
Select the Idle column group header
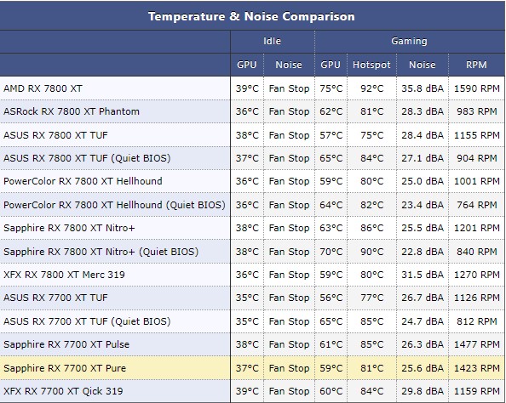272,41
